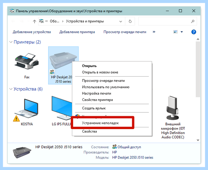Click the vertical scrollbar thumb
The width and height of the screenshot is (208, 170).
click(198, 69)
